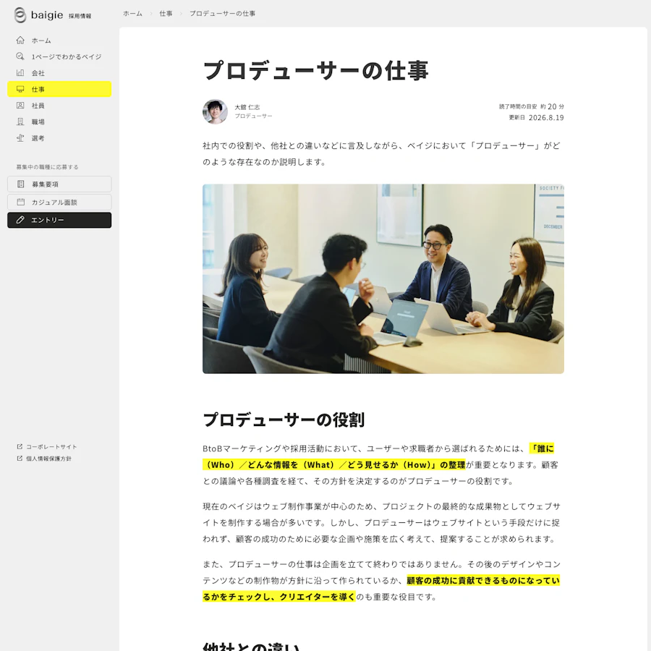Click the カジュアル面談 button
The image size is (651, 651).
point(59,203)
